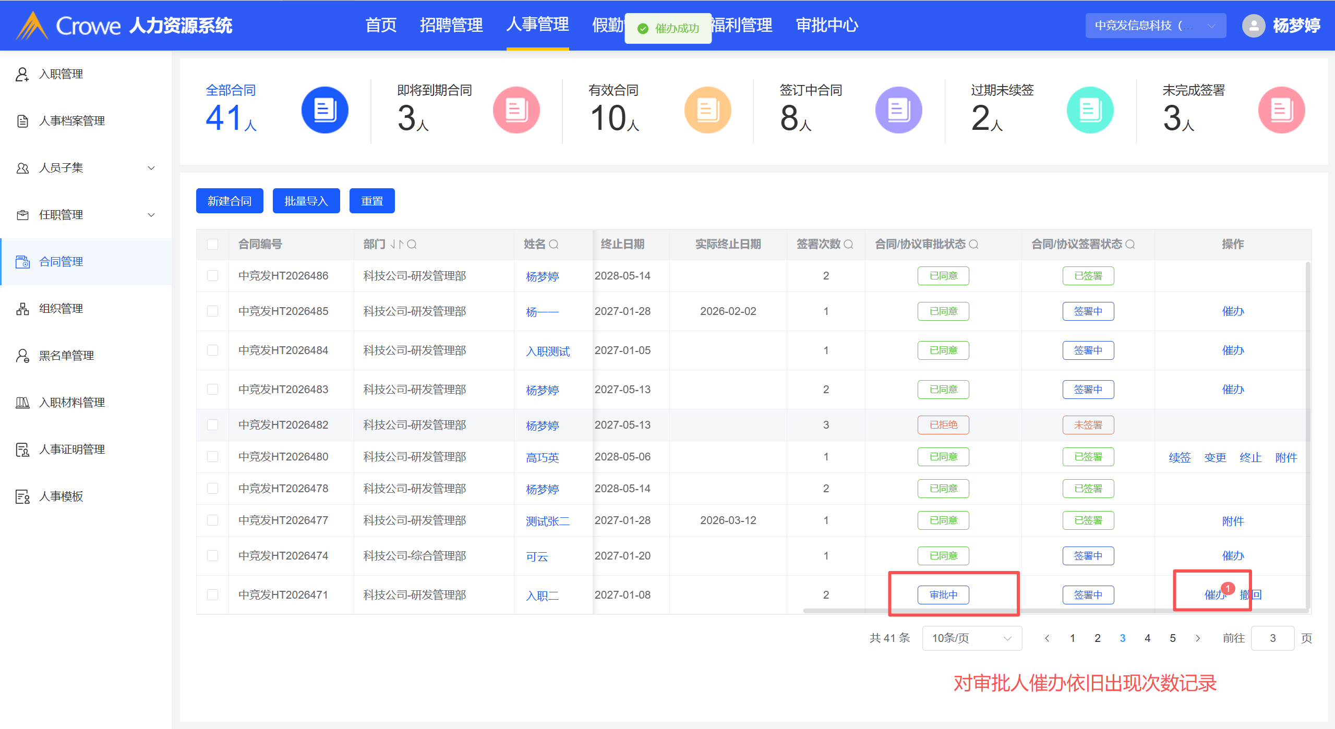Click the search icon beside 姓名 column

point(554,244)
